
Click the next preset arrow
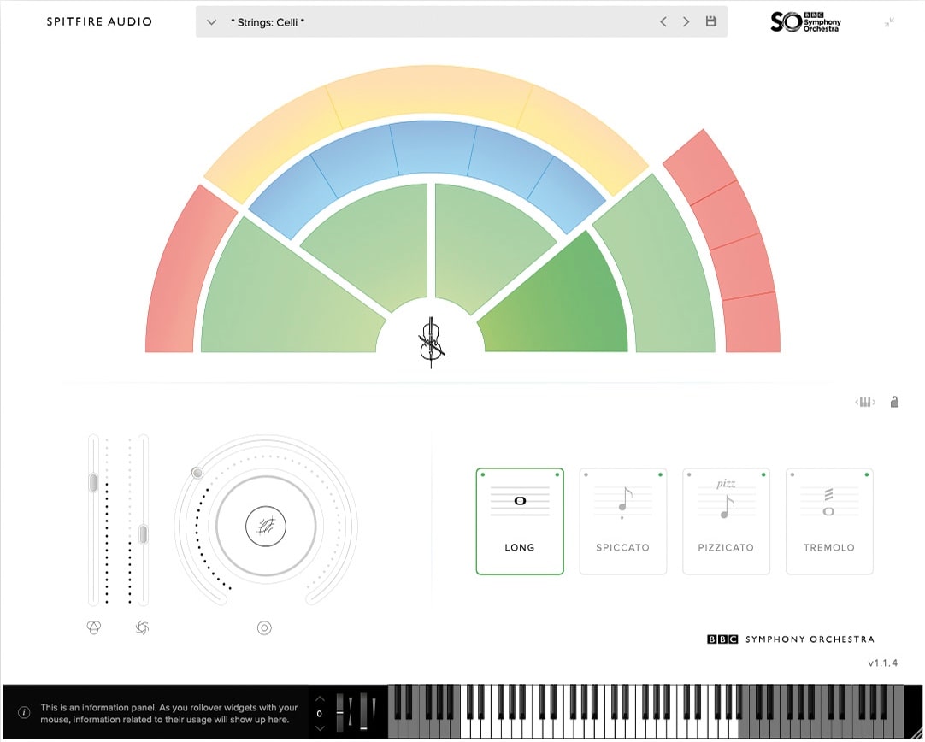(x=686, y=21)
